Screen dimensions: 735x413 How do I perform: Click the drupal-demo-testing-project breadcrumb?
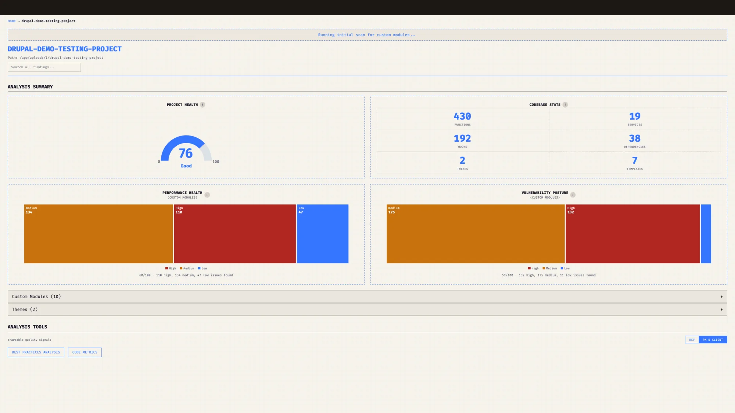tap(49, 21)
